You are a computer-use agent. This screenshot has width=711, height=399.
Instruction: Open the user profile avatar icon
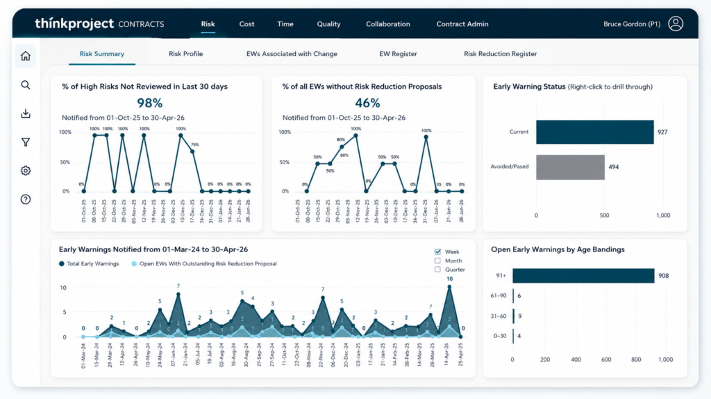pyautogui.click(x=676, y=24)
